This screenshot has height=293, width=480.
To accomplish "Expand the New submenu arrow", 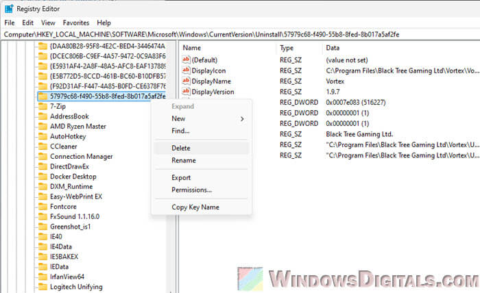I will point(242,118).
